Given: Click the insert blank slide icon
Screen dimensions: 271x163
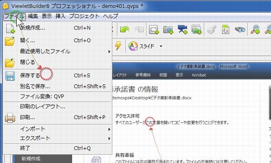Looking at the screenshot, I should tap(154, 29).
